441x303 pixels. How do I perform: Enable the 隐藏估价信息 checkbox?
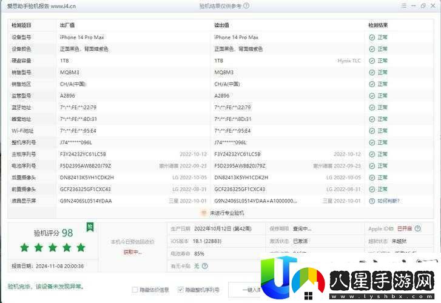[135, 290]
